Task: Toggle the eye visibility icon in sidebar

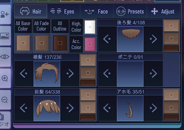Action: click(5, 57)
